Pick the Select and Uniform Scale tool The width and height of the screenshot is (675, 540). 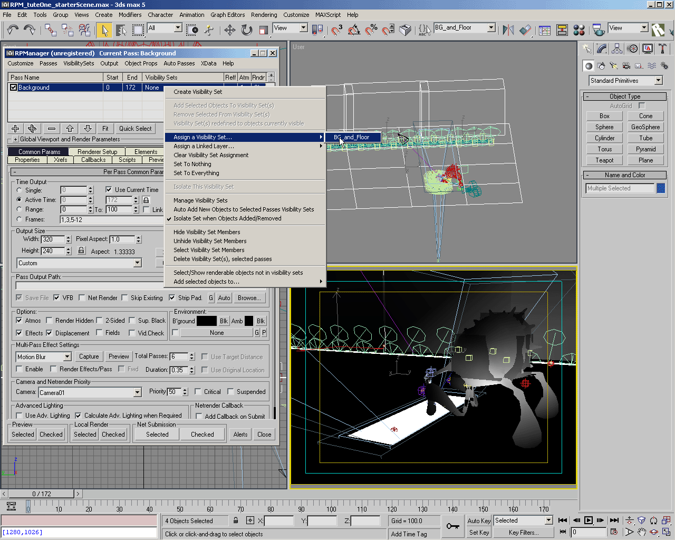[263, 30]
